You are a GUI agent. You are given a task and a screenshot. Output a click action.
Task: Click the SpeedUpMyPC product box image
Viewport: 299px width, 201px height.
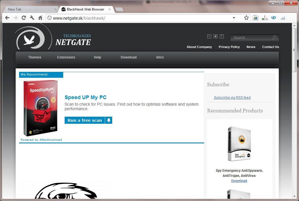click(x=40, y=108)
